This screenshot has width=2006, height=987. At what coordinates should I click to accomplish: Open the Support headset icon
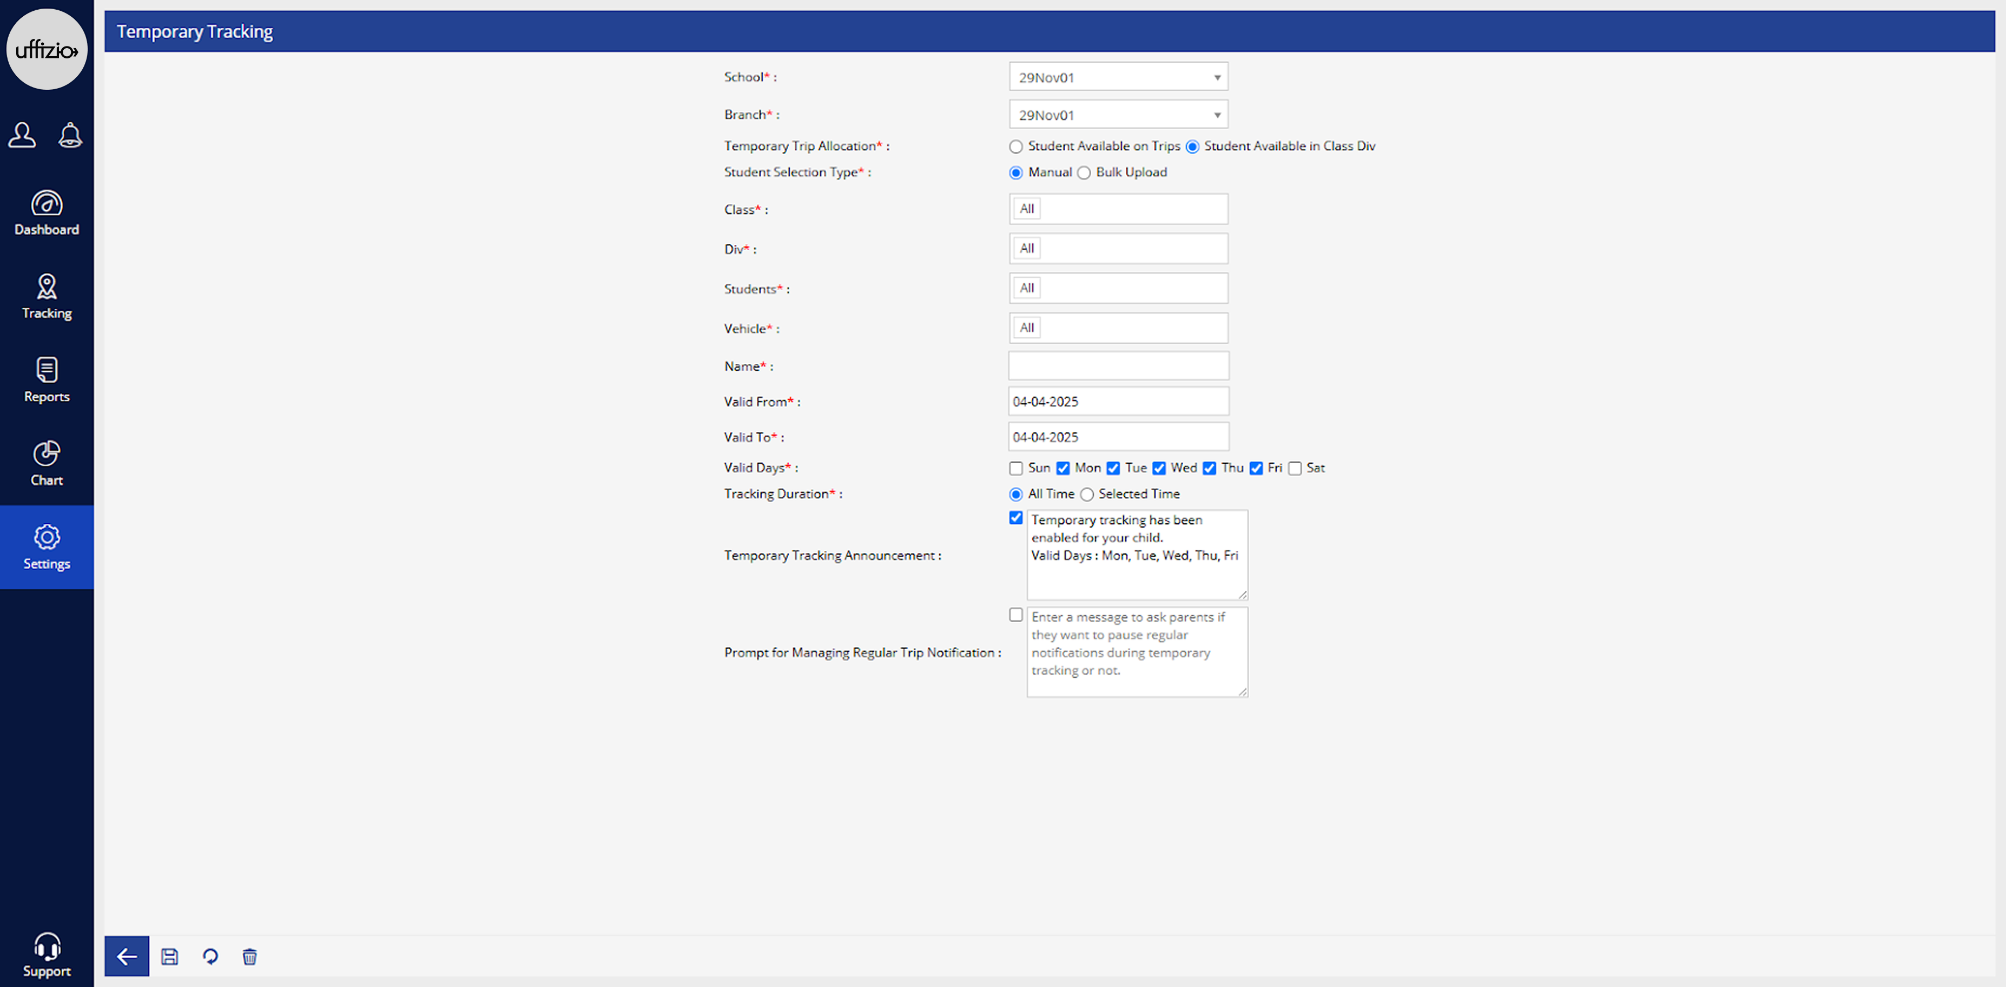[47, 955]
